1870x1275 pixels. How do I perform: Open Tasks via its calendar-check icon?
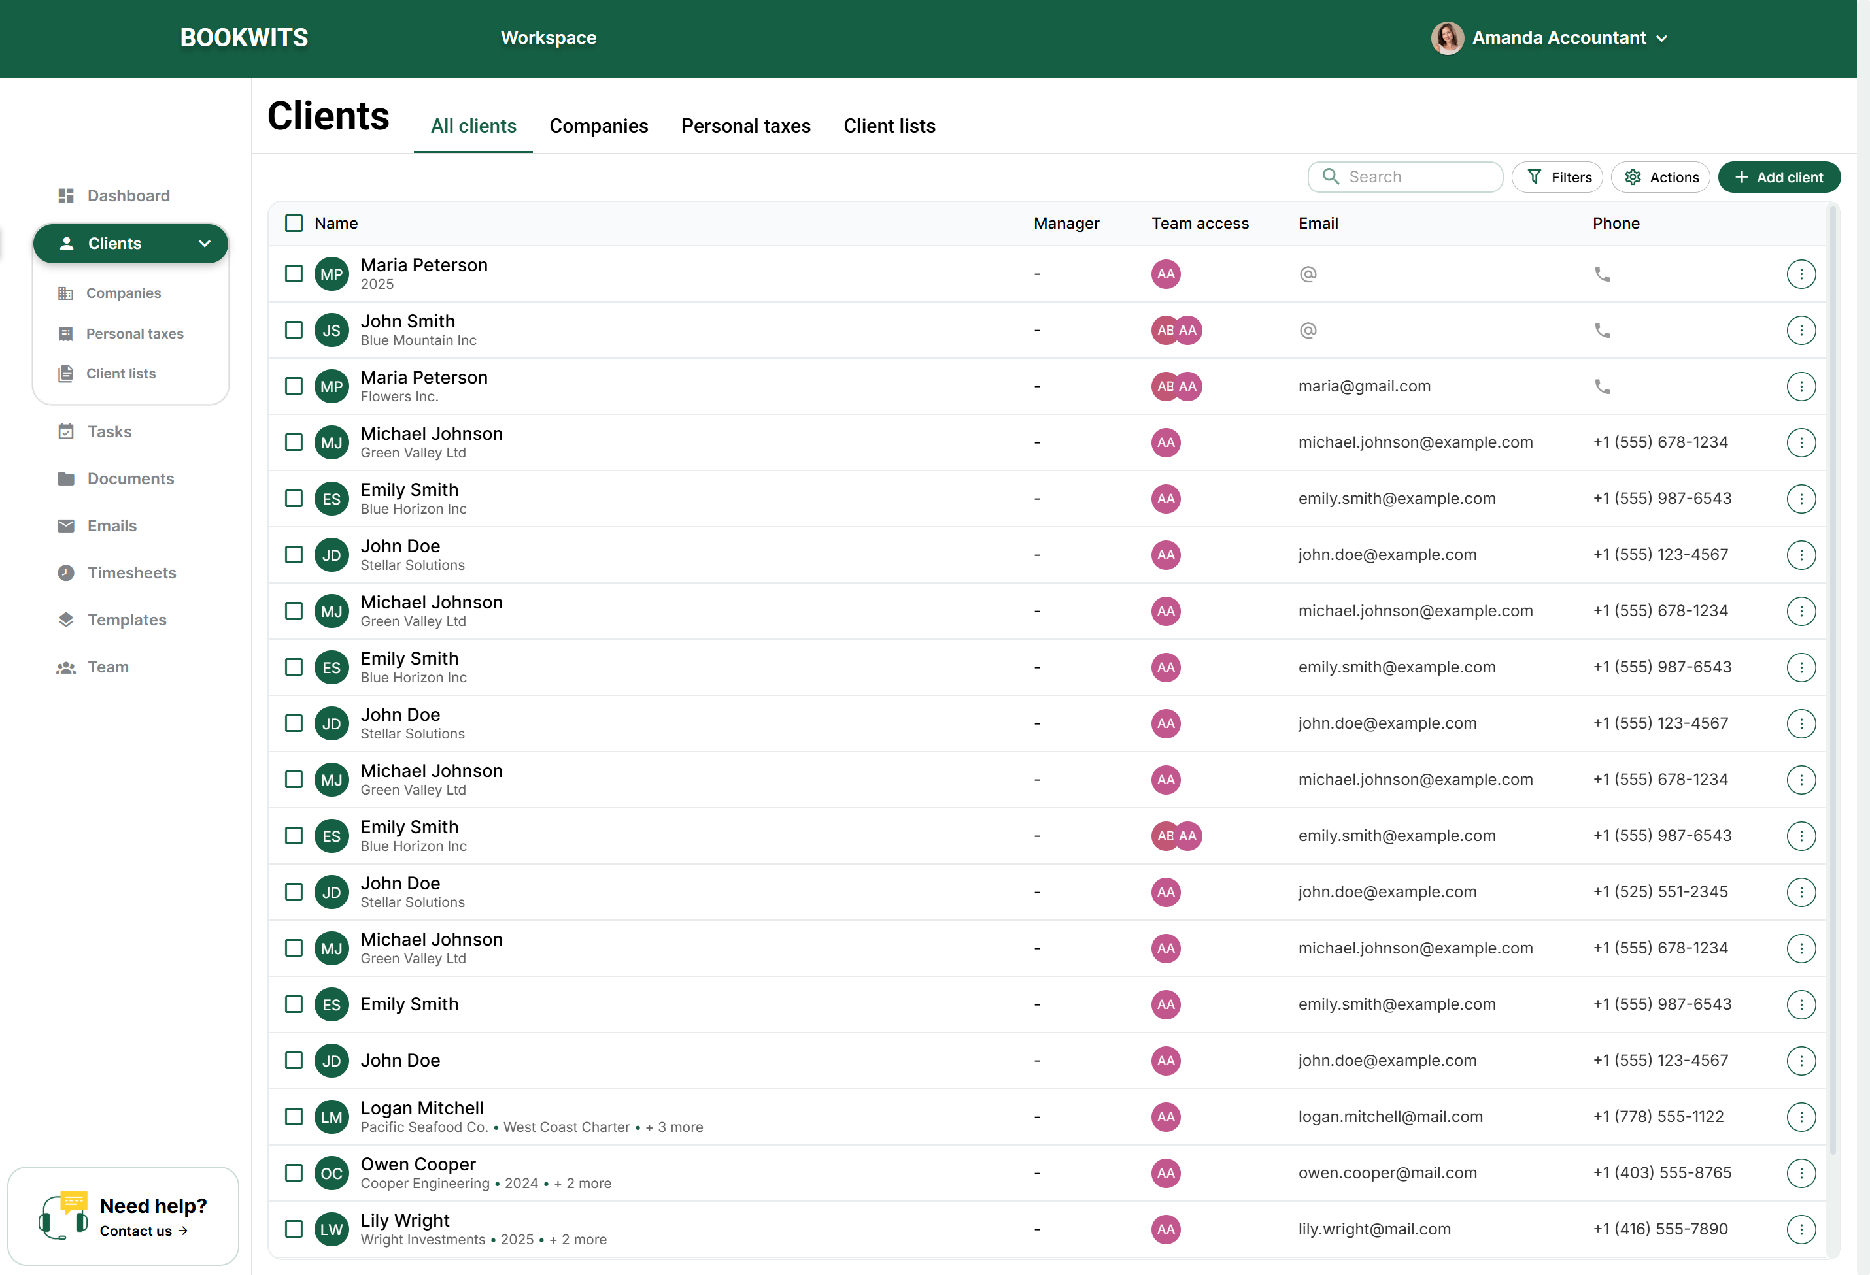point(66,431)
